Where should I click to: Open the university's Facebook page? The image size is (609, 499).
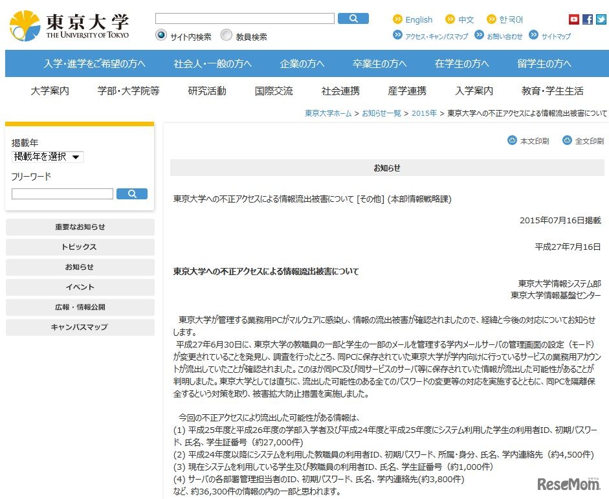coord(588,19)
